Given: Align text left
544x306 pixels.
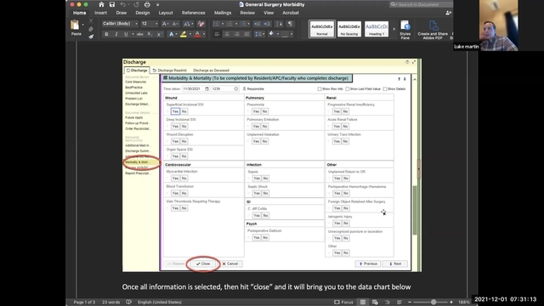Looking at the screenshot, I should [x=218, y=34].
